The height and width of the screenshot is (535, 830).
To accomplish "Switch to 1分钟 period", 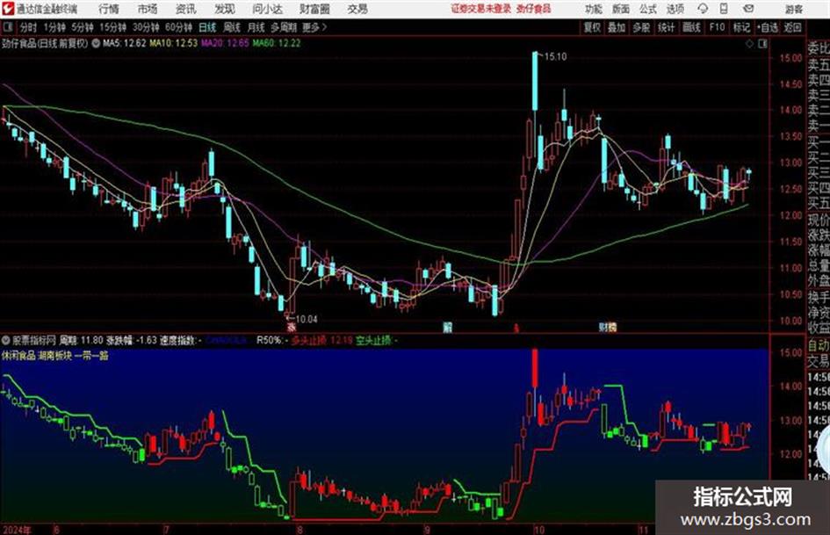I will pyautogui.click(x=54, y=27).
